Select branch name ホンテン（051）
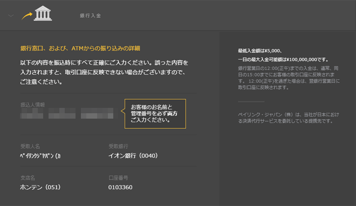Screen dimensions: 356x206 40,187
